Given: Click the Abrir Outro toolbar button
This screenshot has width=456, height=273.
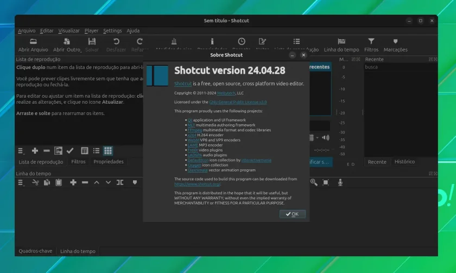Looking at the screenshot, I should [67, 45].
